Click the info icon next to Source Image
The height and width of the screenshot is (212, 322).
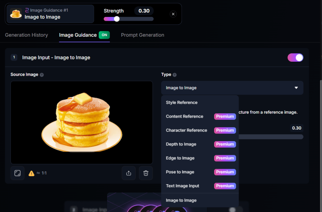(42, 75)
